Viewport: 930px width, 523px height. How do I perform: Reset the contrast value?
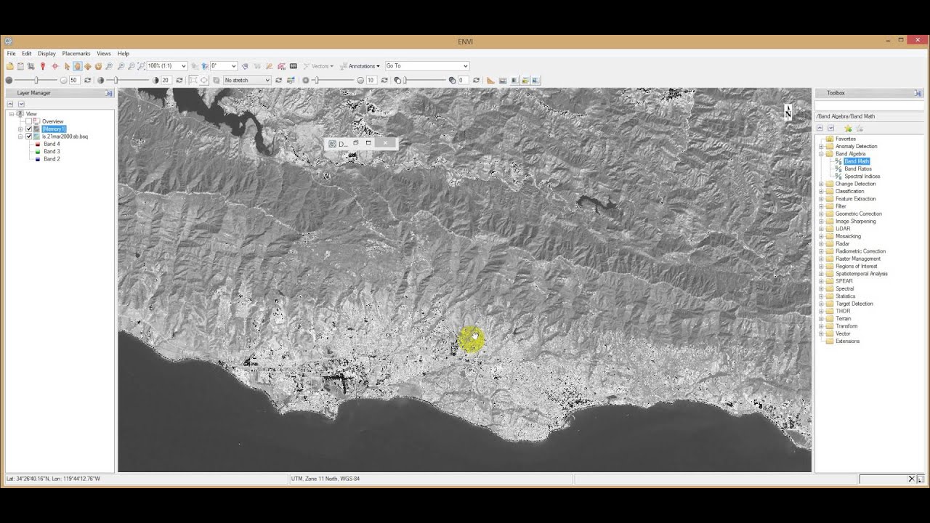tap(179, 80)
